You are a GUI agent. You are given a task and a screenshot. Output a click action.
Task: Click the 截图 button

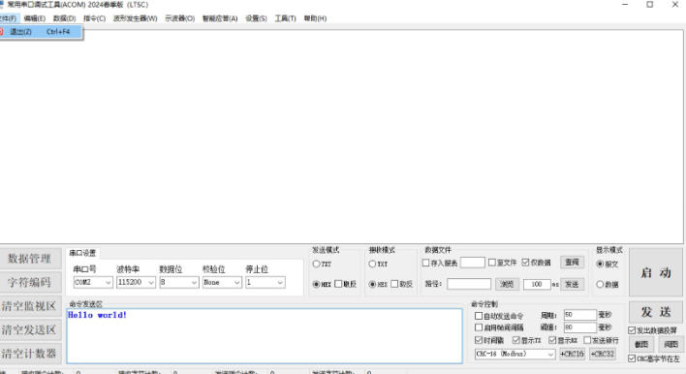click(x=641, y=344)
